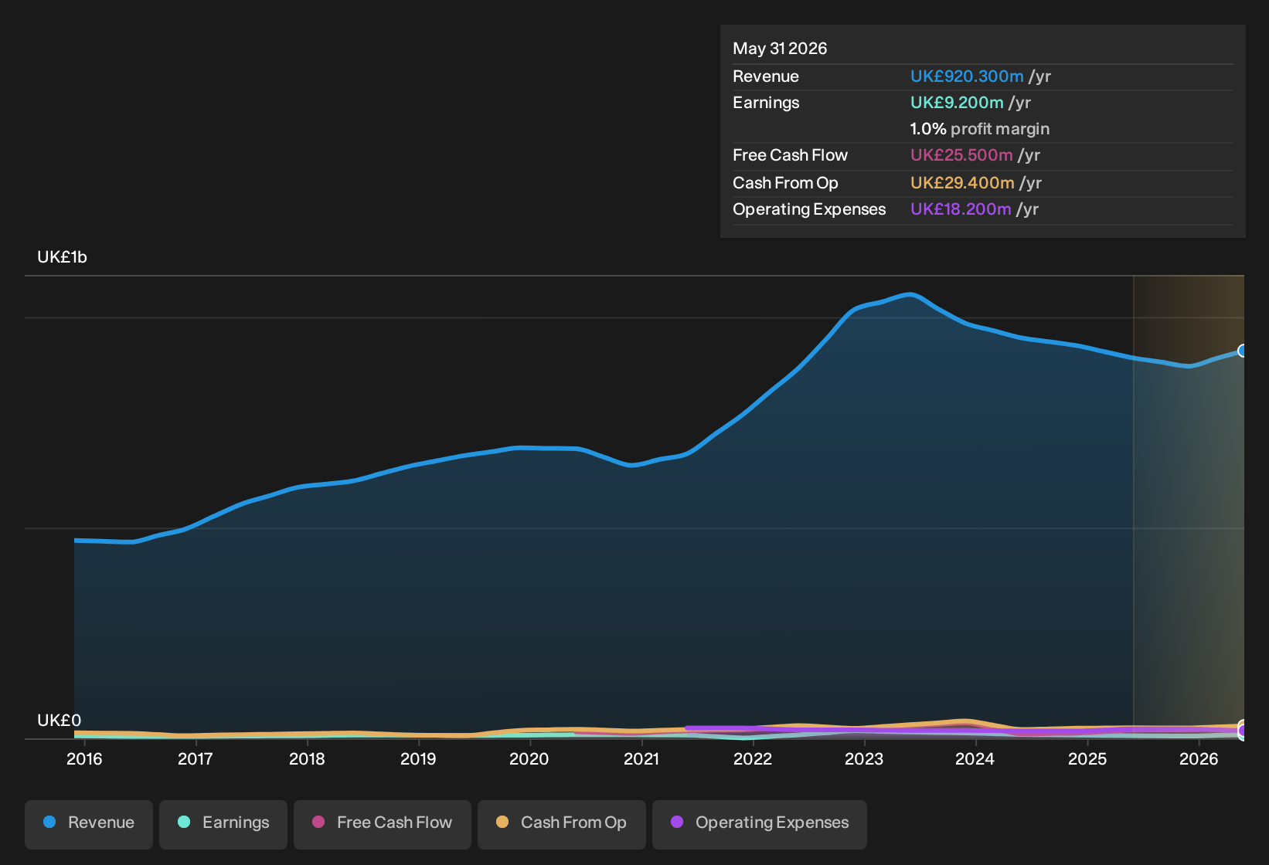Click the UK£18.200m operating expenses value
The image size is (1269, 865).
pos(961,209)
